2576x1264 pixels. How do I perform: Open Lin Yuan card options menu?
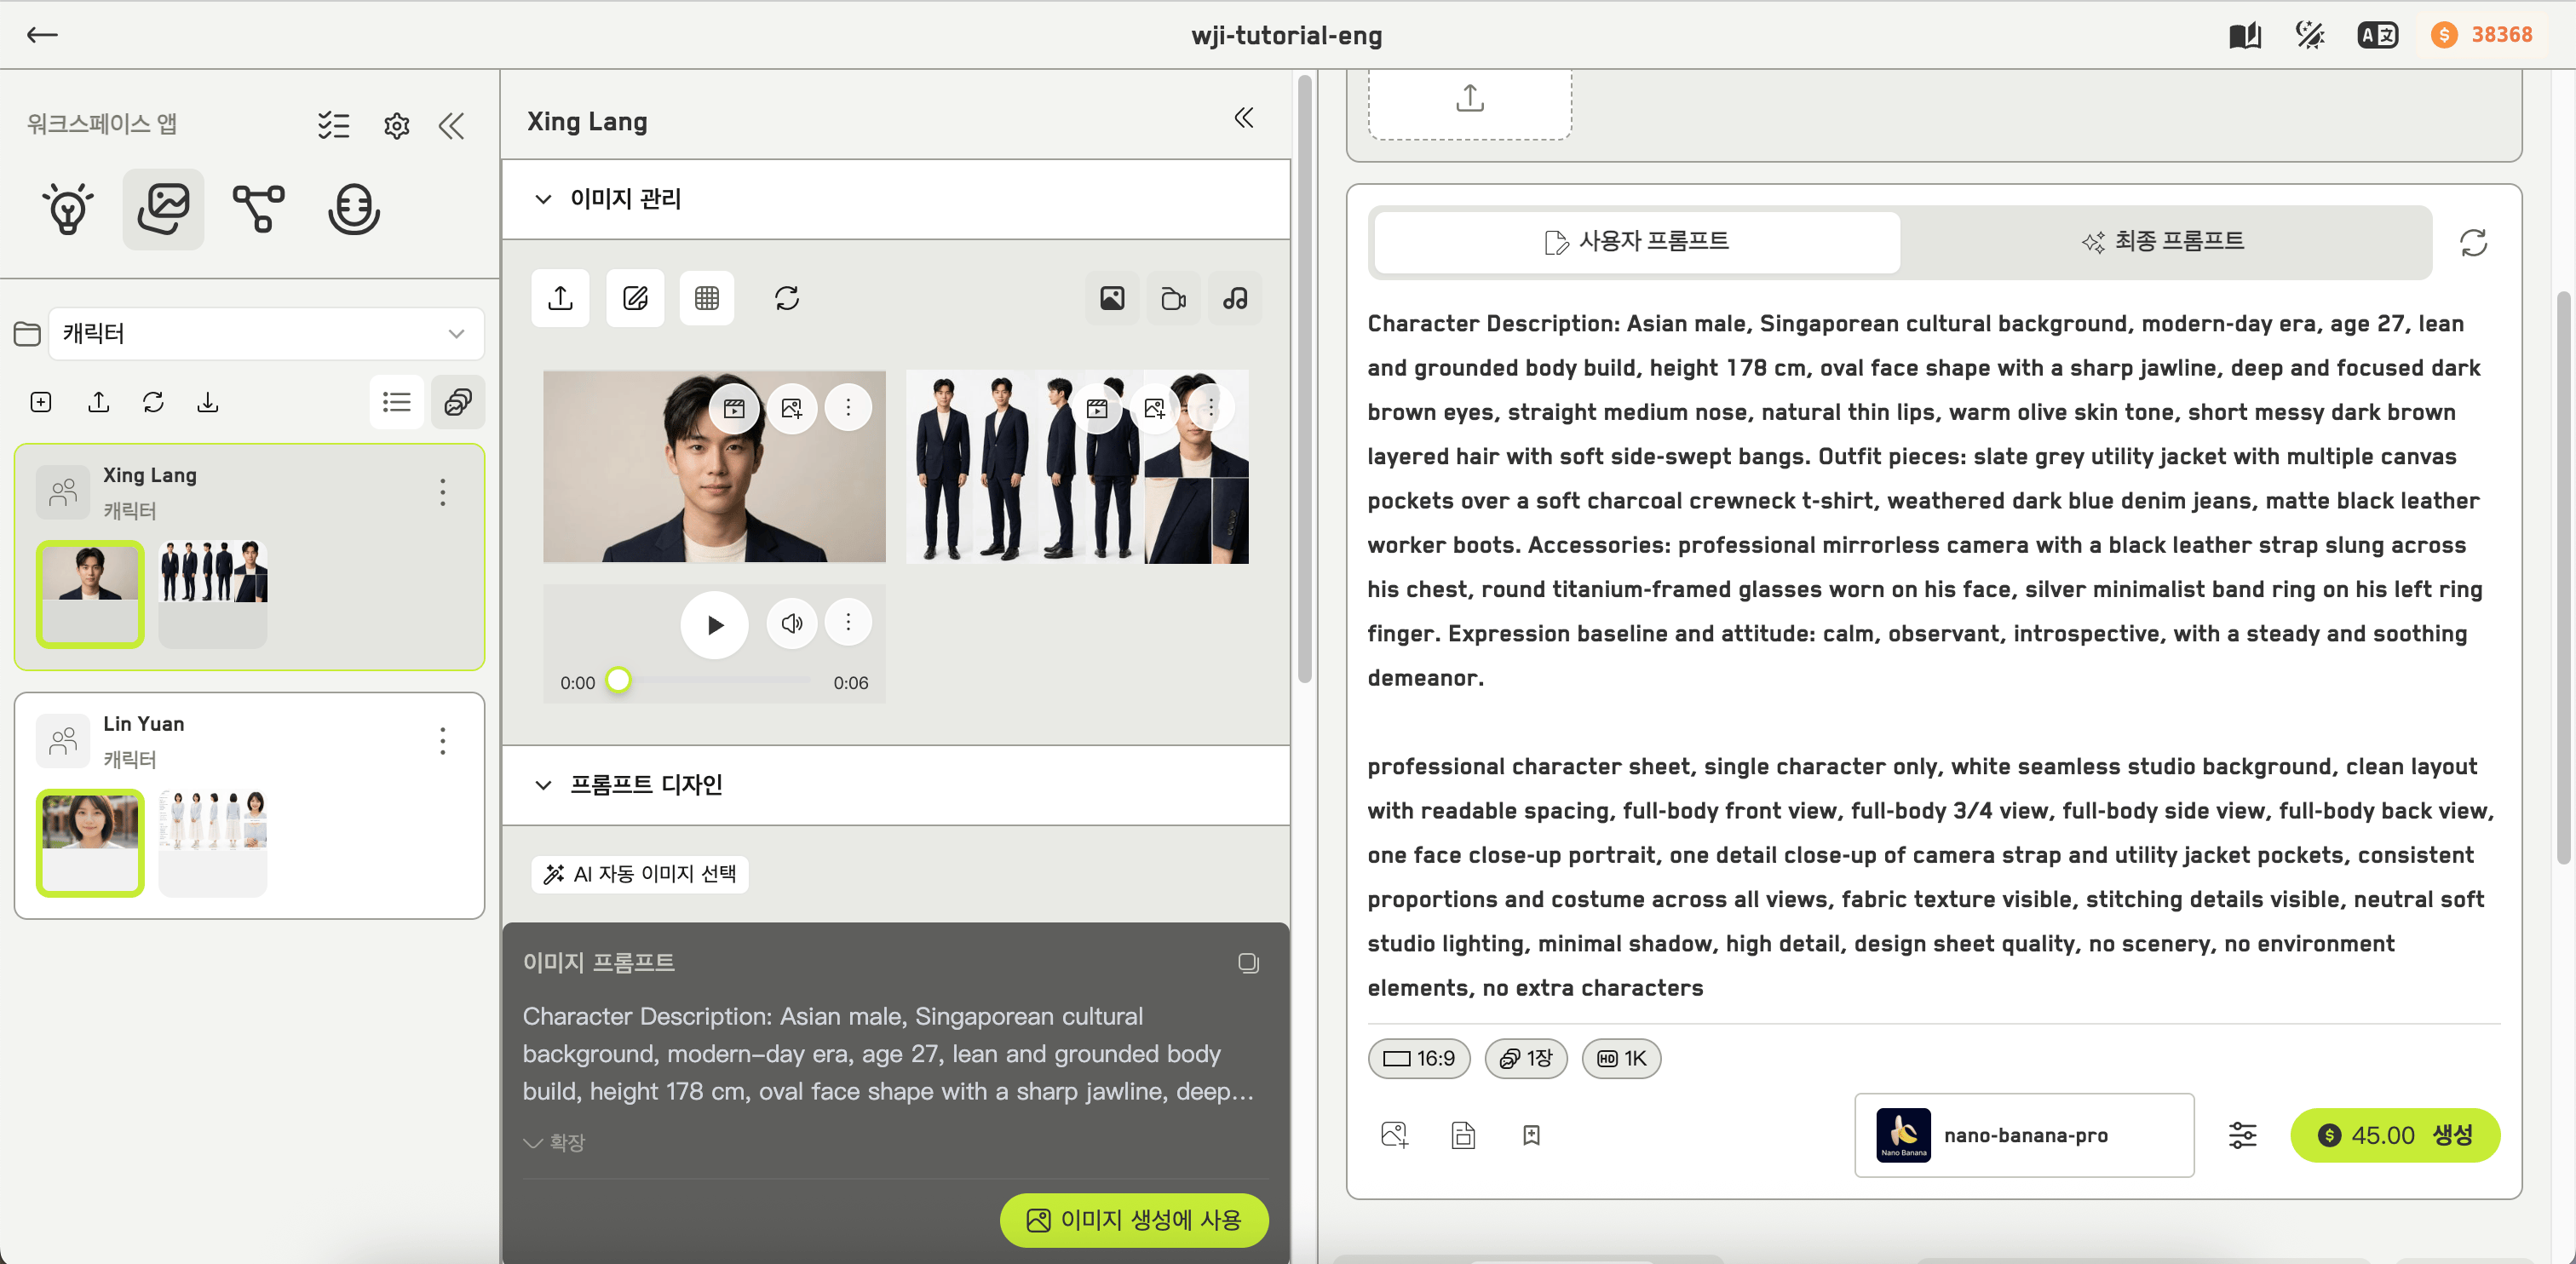pos(443,741)
